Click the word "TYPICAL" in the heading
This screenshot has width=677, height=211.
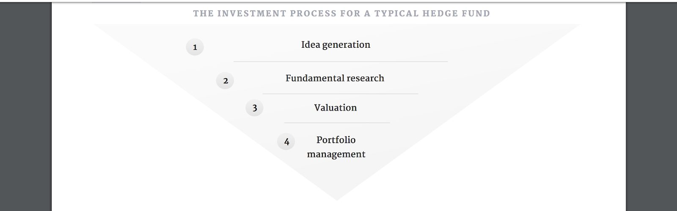(396, 14)
